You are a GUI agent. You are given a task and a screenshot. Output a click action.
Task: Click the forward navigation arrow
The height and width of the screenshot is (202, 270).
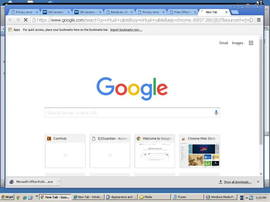pos(18,20)
